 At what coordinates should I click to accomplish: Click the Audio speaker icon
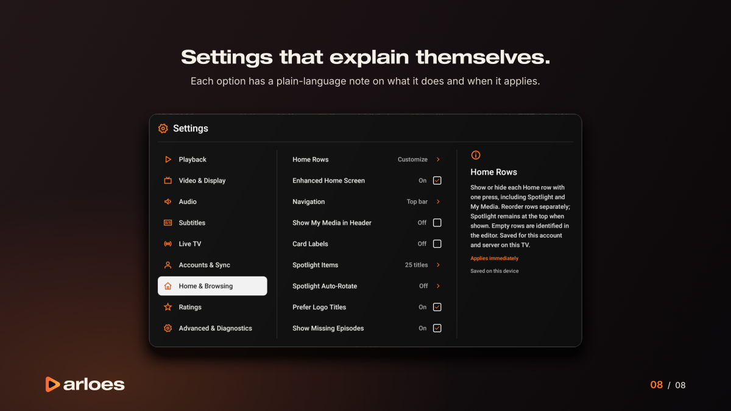[x=168, y=202]
